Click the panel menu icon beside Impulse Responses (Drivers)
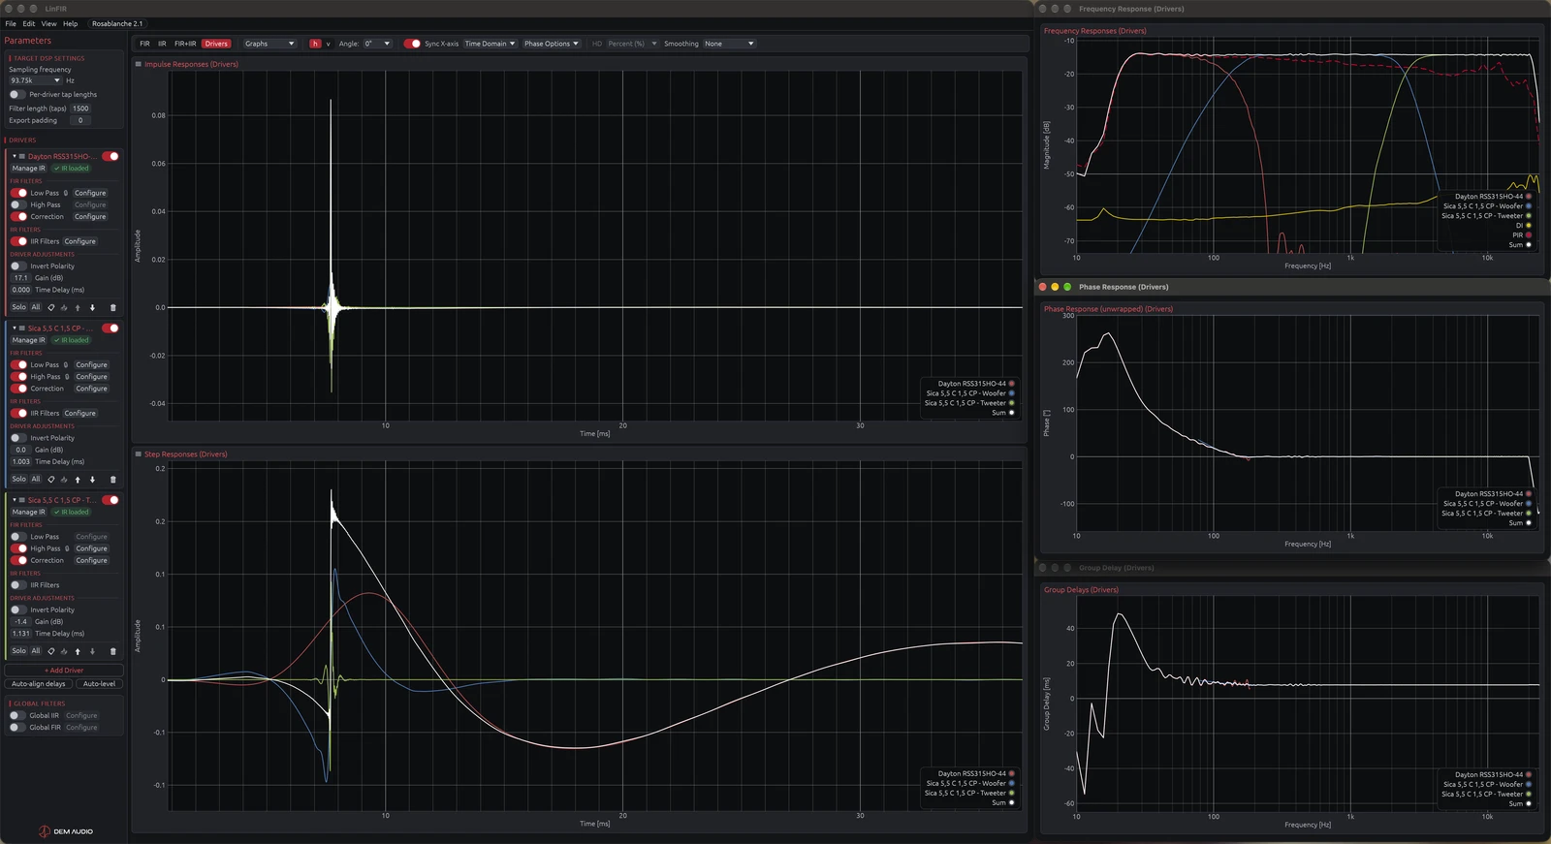The height and width of the screenshot is (844, 1551). [x=138, y=64]
